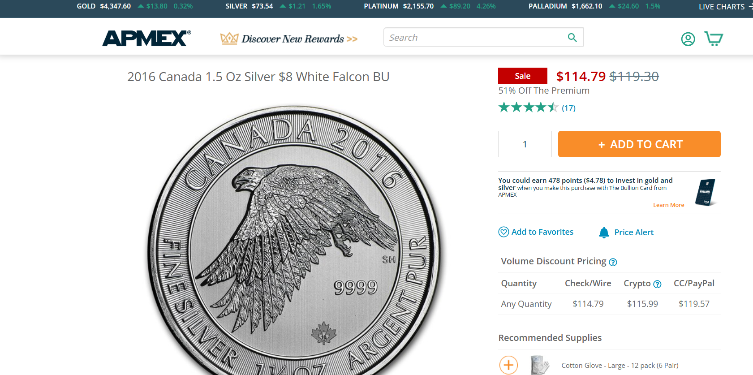Click Learn More about Bullion Card
Screen dimensions: 753x375
pyautogui.click(x=668, y=205)
